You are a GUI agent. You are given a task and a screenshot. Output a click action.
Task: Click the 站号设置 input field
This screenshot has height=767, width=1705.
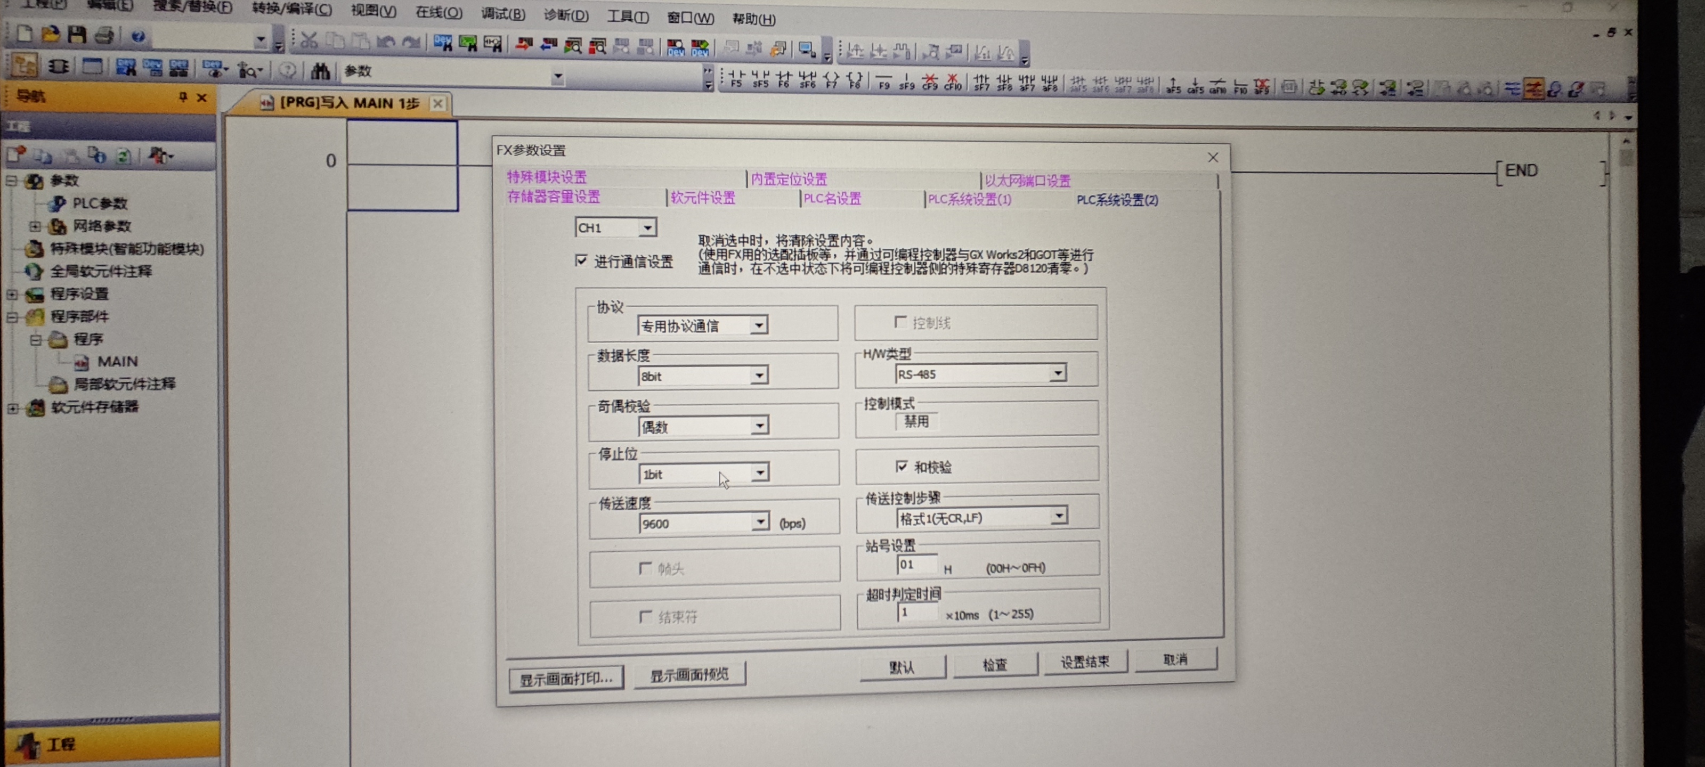tap(916, 565)
